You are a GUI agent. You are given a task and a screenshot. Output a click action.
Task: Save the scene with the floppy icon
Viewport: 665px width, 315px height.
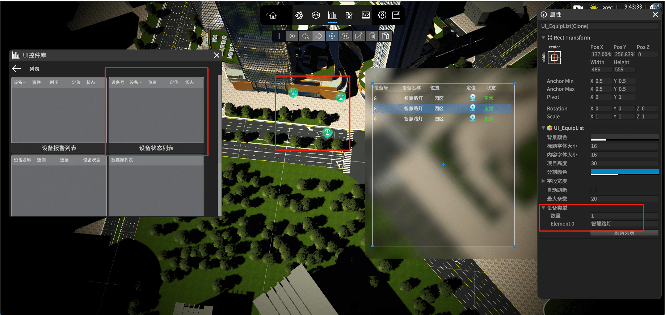click(396, 15)
